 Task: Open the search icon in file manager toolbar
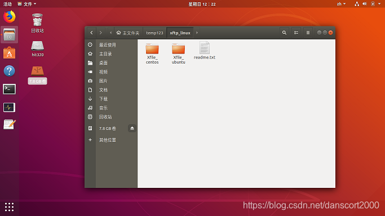284,33
